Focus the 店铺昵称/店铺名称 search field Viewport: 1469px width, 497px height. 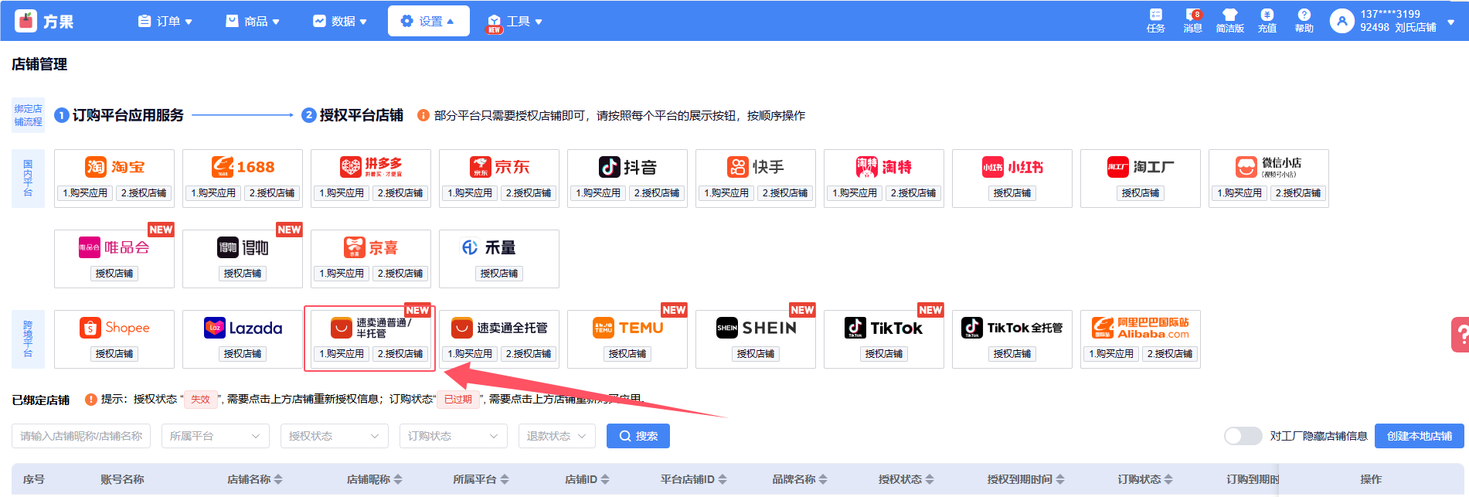tap(81, 436)
